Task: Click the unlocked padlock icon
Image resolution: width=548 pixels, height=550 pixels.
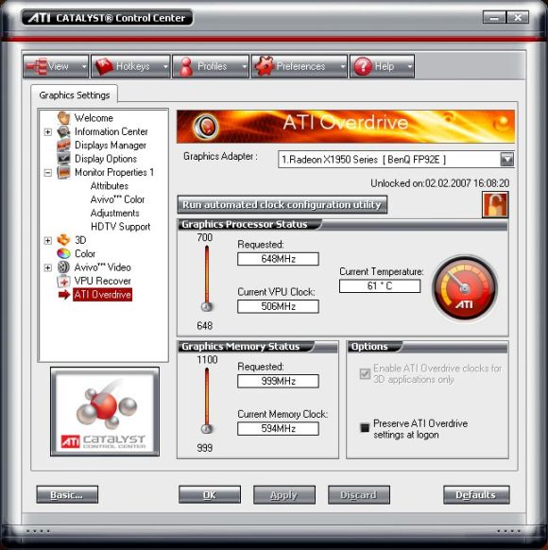Action: tap(495, 205)
